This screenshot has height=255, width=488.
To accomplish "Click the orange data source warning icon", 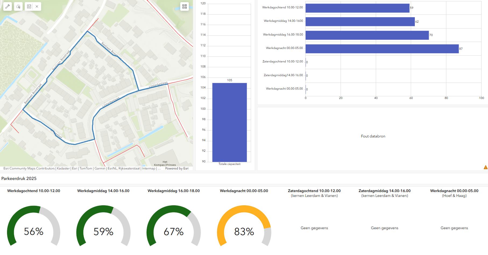I will [x=485, y=167].
